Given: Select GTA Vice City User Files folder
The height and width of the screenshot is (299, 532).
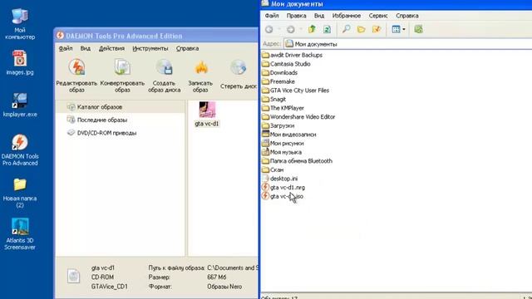Looking at the screenshot, I should [296, 91].
